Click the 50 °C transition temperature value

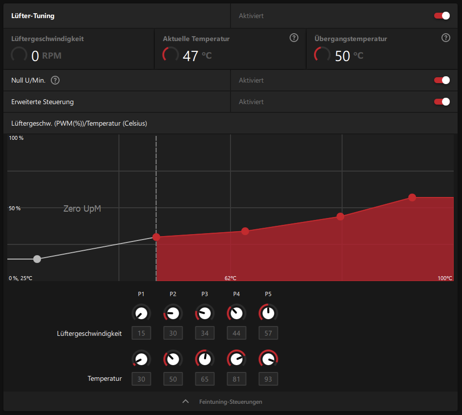coord(349,56)
